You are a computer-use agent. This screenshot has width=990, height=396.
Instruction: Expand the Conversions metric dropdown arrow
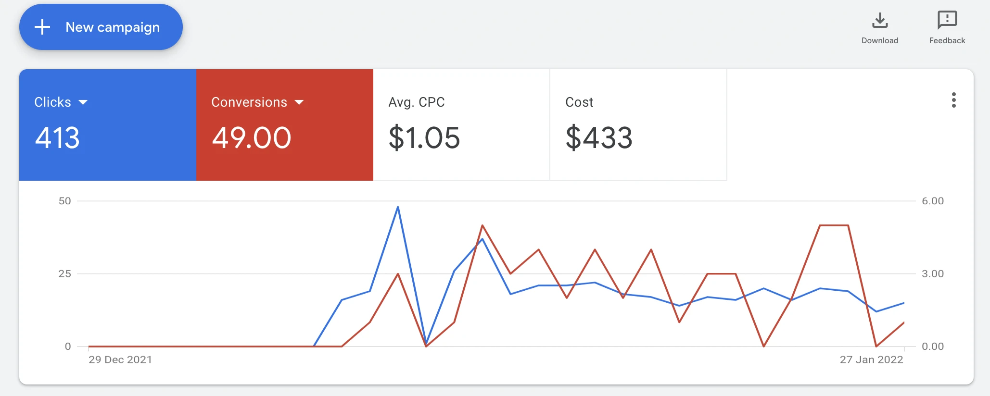click(x=299, y=102)
